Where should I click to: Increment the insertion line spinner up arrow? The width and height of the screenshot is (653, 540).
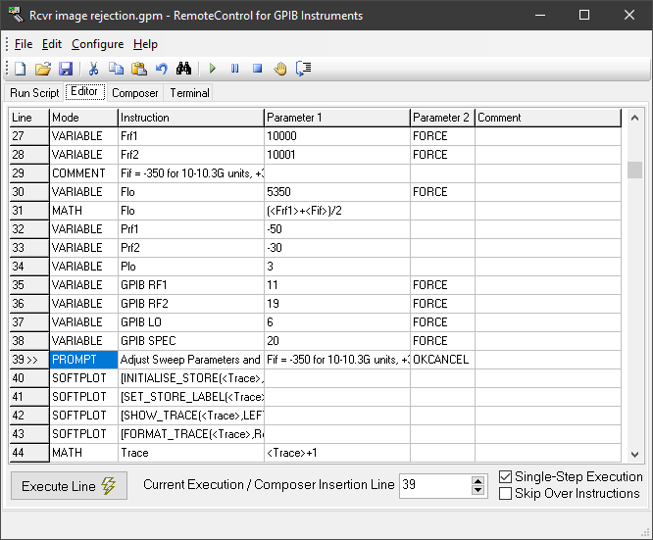pos(477,480)
